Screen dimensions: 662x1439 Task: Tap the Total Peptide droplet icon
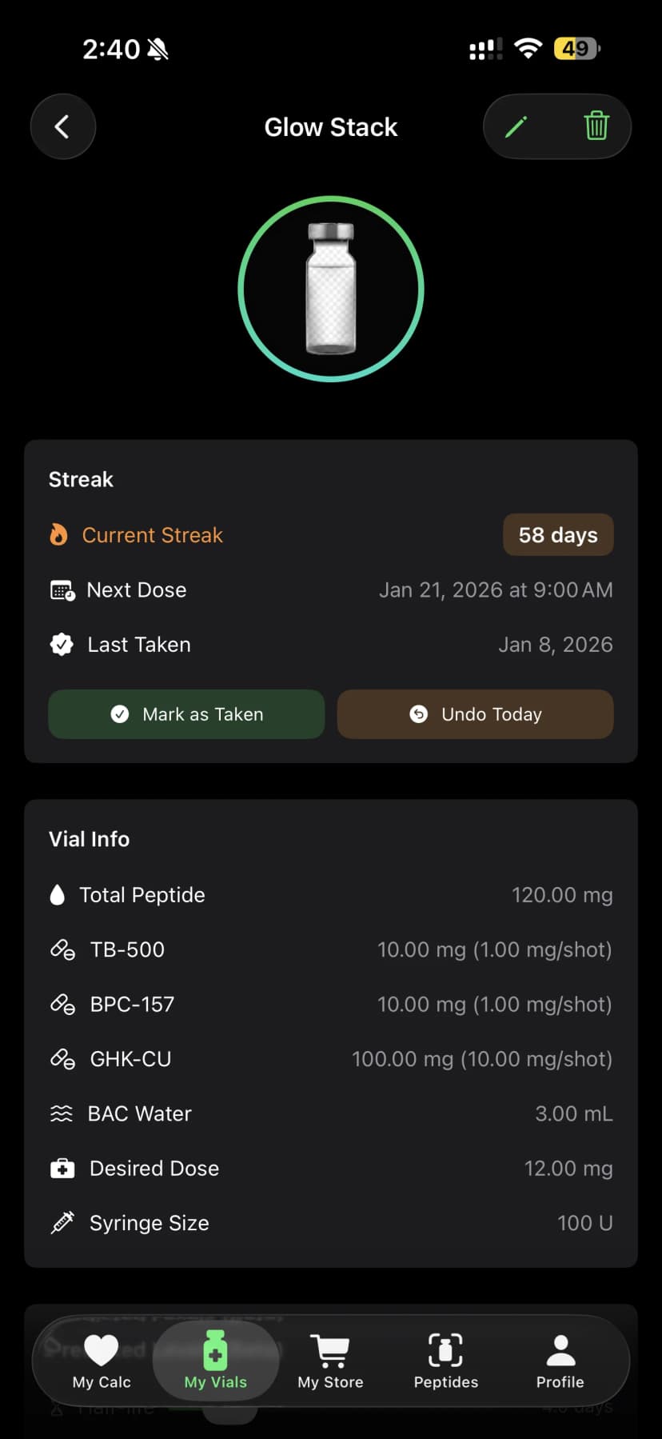[58, 895]
